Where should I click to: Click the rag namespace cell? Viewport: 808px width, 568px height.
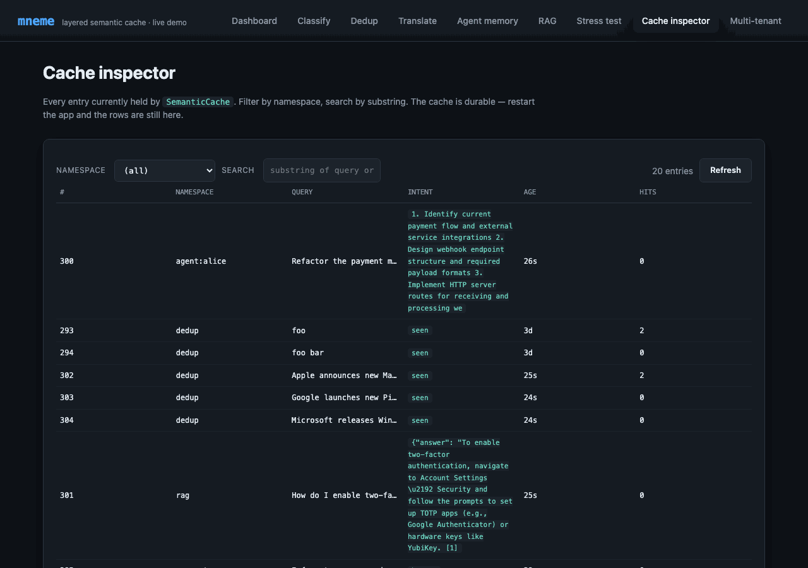pyautogui.click(x=182, y=495)
